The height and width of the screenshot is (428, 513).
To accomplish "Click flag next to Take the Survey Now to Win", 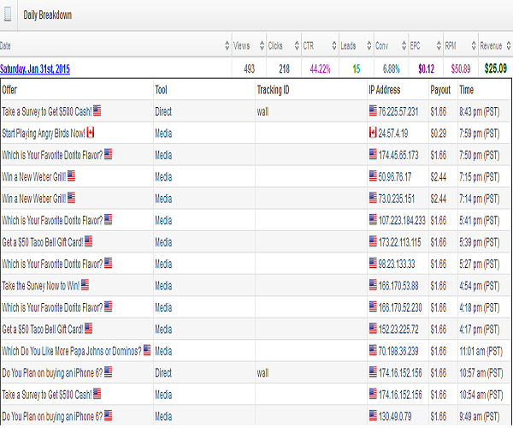I will point(85,285).
